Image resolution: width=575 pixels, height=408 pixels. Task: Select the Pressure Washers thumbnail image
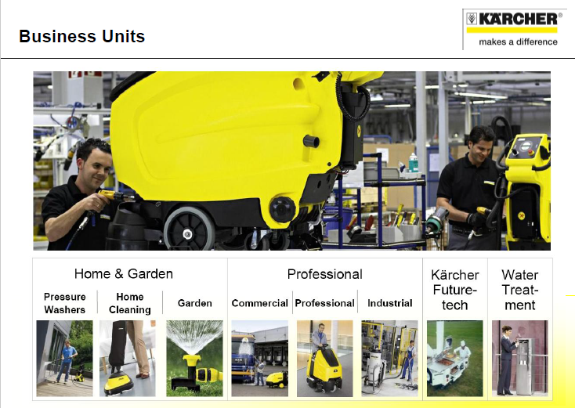click(x=64, y=358)
